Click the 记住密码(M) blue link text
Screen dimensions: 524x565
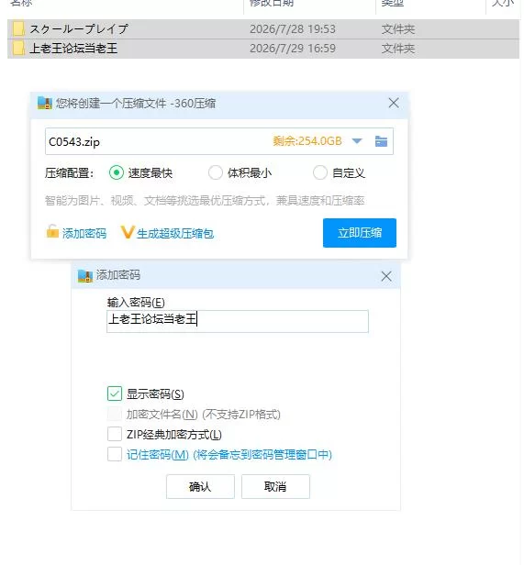tap(229, 455)
